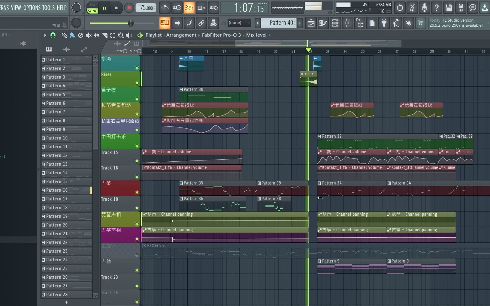This screenshot has width=490, height=306.
Task: Mute the 吉他 track
Action: [137, 271]
